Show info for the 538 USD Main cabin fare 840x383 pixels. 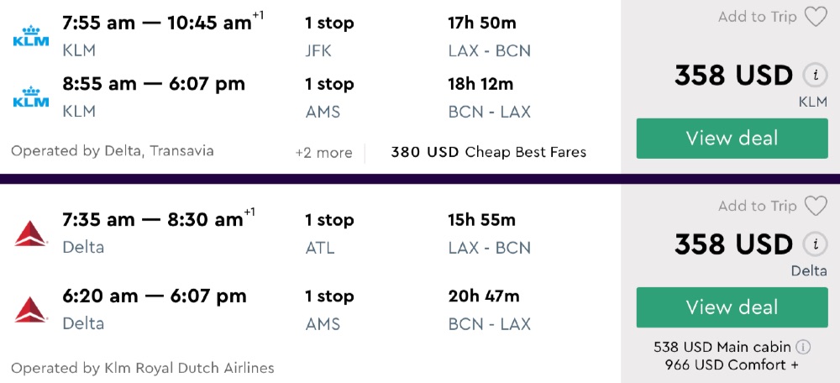pos(803,347)
